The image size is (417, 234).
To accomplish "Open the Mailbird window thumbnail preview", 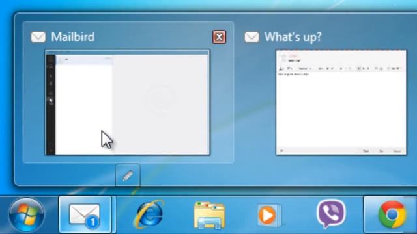I will coord(128,102).
